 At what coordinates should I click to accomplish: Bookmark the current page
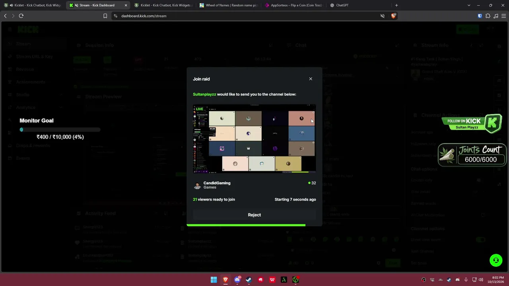pyautogui.click(x=105, y=16)
